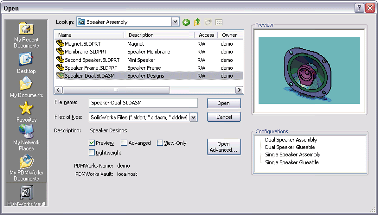This screenshot has height=215, width=378.
Task: Expand the Look in dropdown
Action: 175,22
